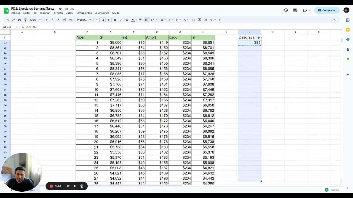The width and height of the screenshot is (353, 198).
Task: Increase font size with plus
Action: pyautogui.click(x=108, y=20)
